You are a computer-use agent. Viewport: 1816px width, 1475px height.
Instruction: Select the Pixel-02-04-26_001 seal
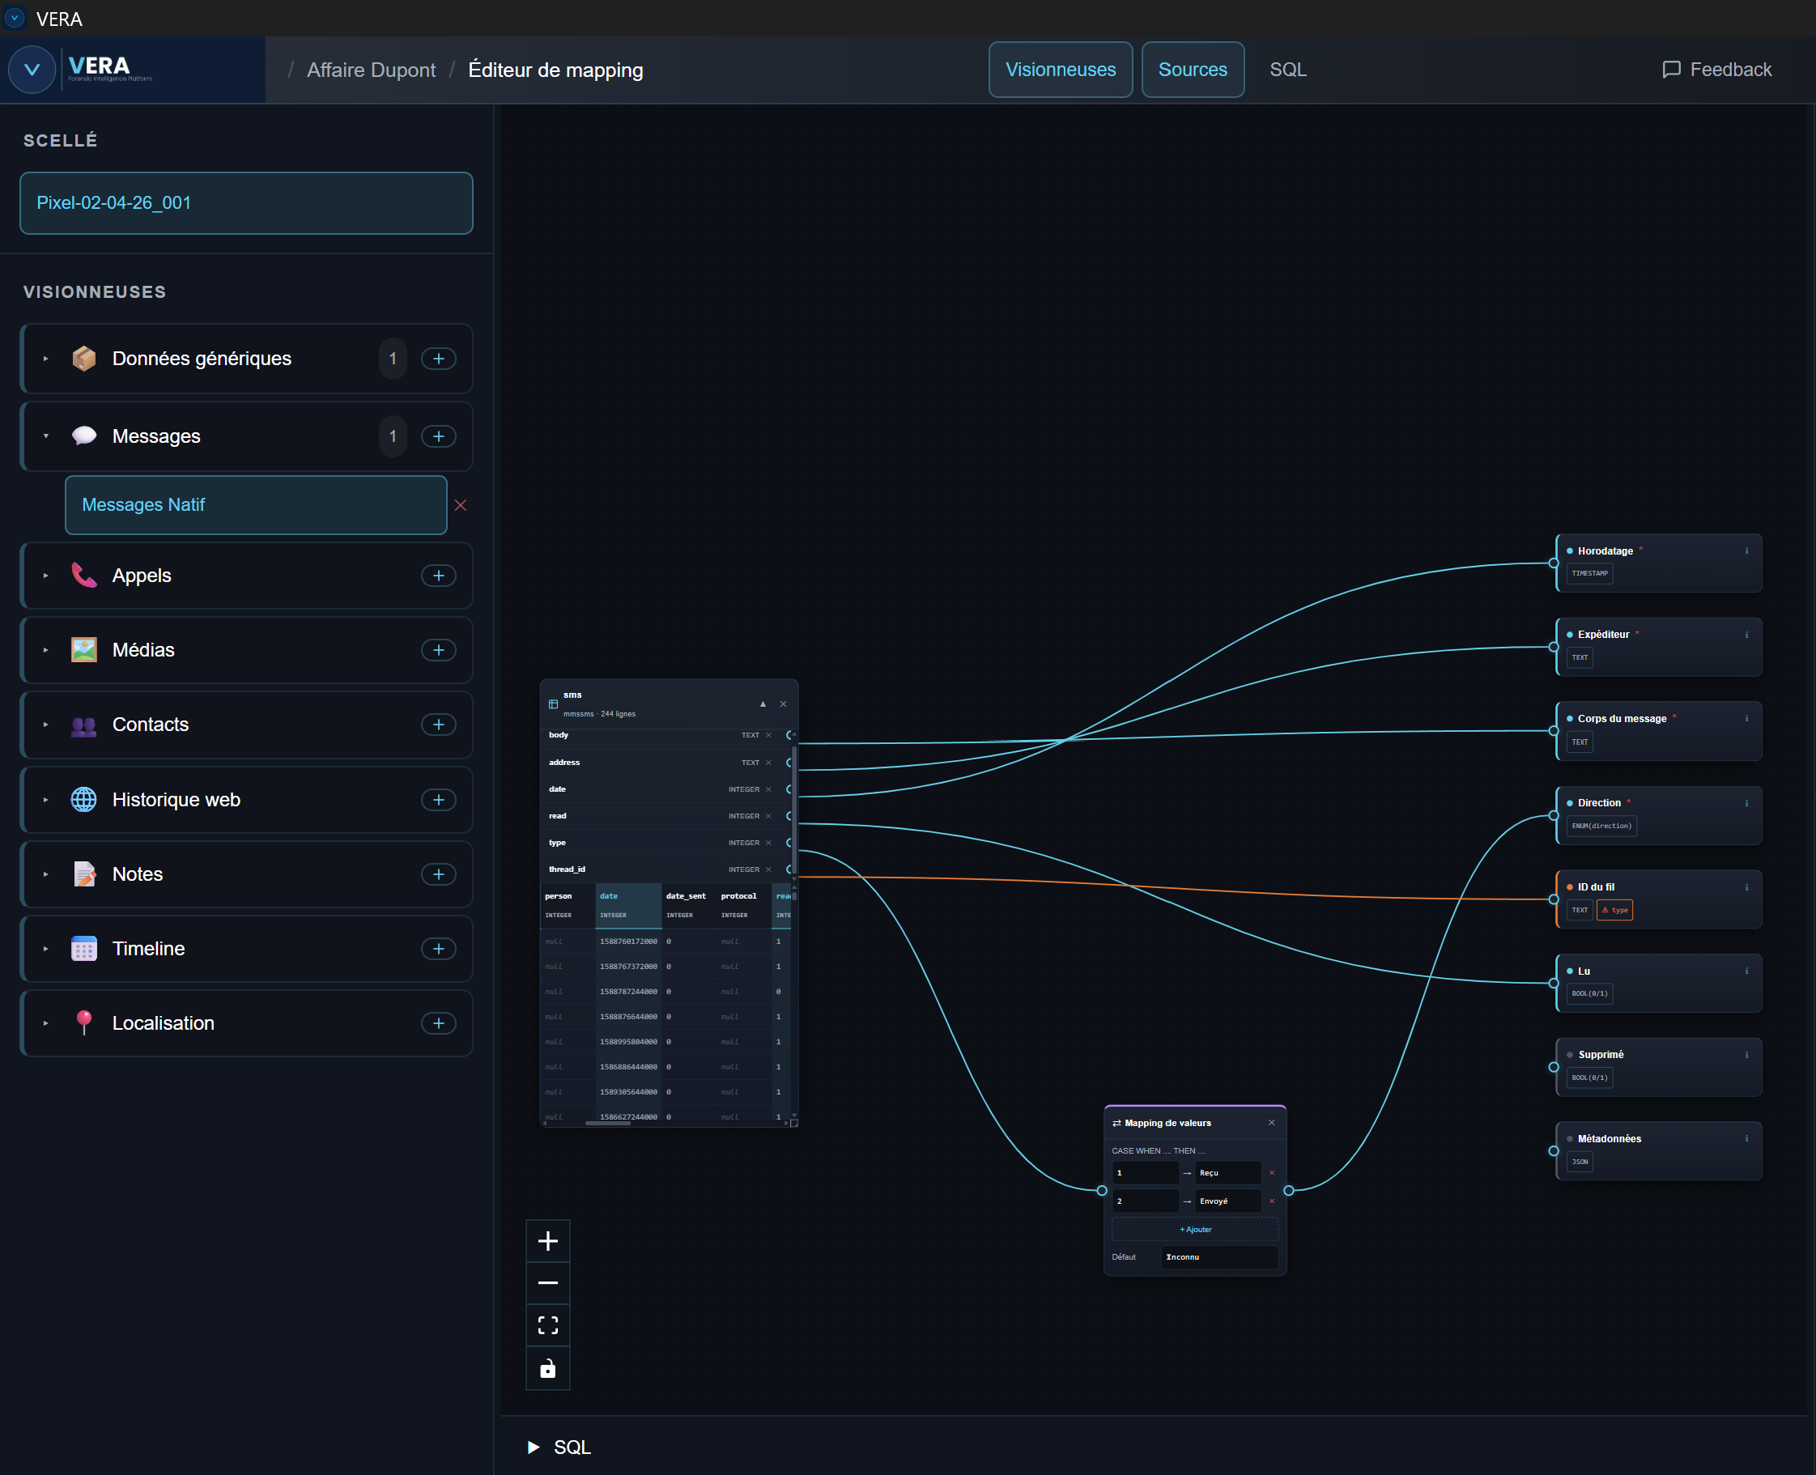click(246, 203)
